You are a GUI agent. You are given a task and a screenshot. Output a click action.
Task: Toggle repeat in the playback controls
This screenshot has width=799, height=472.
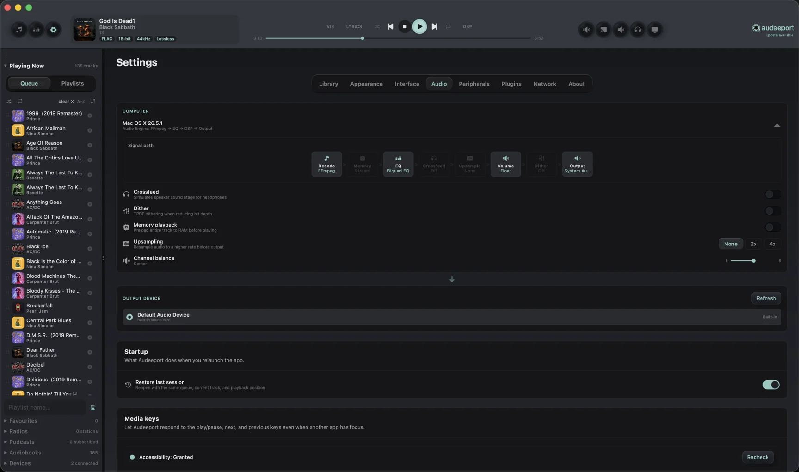pyautogui.click(x=448, y=27)
